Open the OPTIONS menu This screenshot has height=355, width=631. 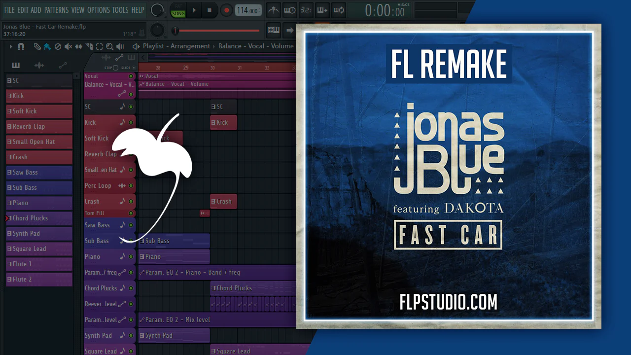tap(99, 10)
